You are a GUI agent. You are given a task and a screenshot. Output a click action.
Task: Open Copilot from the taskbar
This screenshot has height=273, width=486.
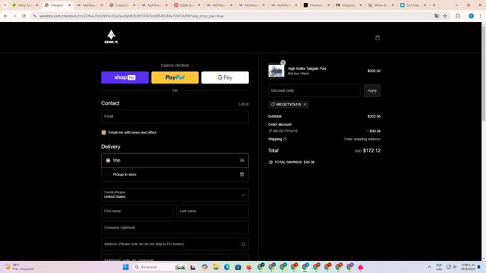pyautogui.click(x=204, y=267)
